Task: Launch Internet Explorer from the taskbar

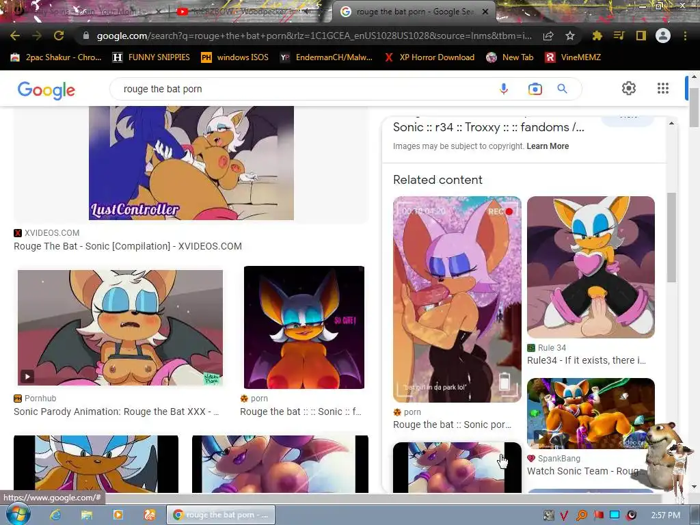Action: (55, 515)
